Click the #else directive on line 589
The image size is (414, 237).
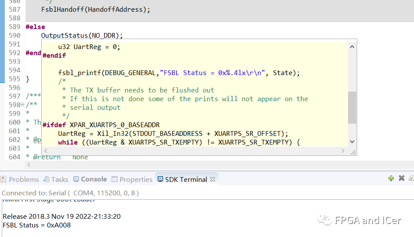coord(36,27)
